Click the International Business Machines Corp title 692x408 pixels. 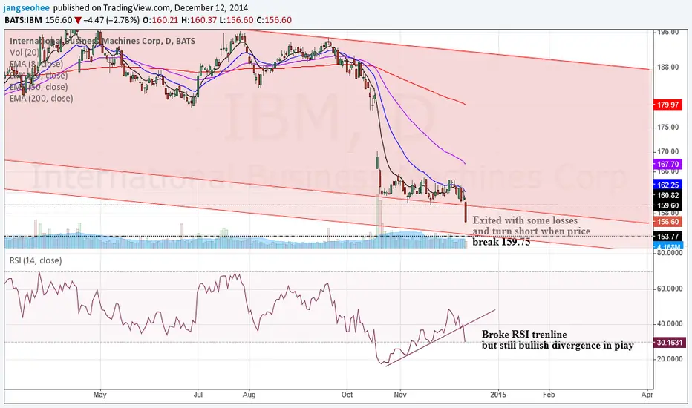(x=102, y=41)
